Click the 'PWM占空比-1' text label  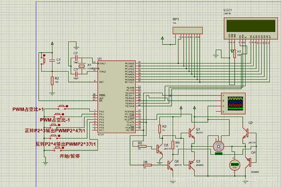[x=55, y=120]
